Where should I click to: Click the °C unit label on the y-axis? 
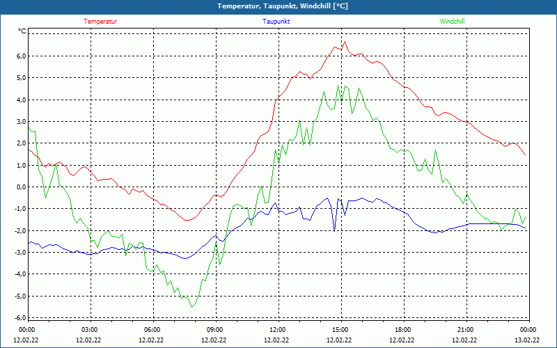22,31
